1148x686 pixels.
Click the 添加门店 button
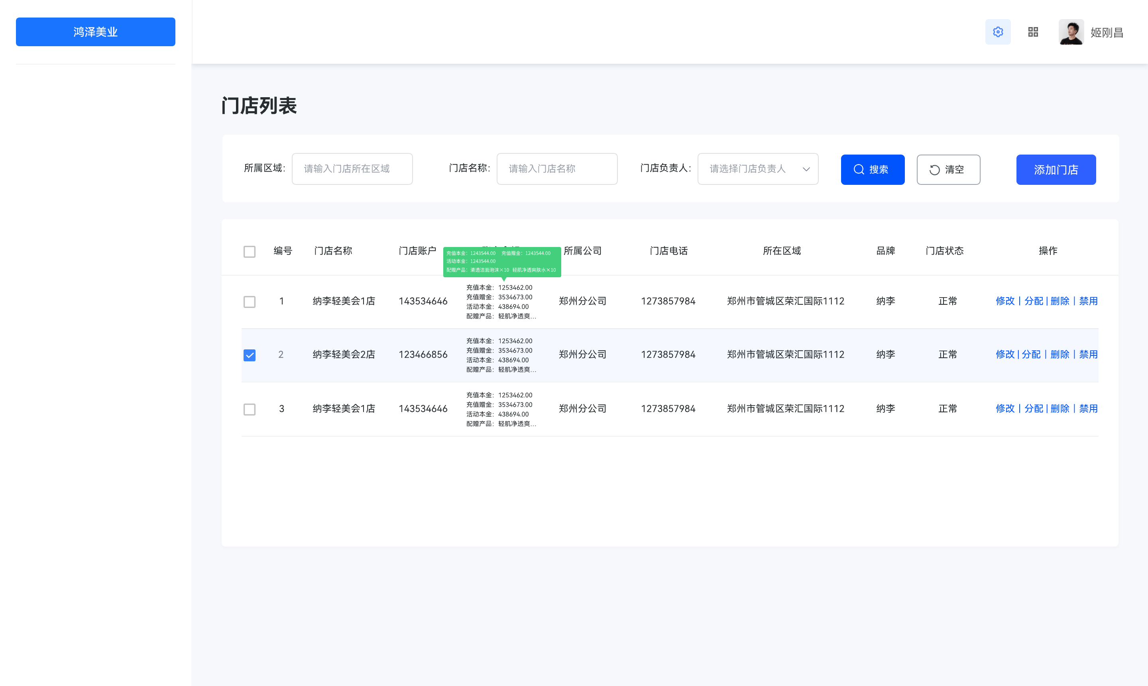(1056, 170)
